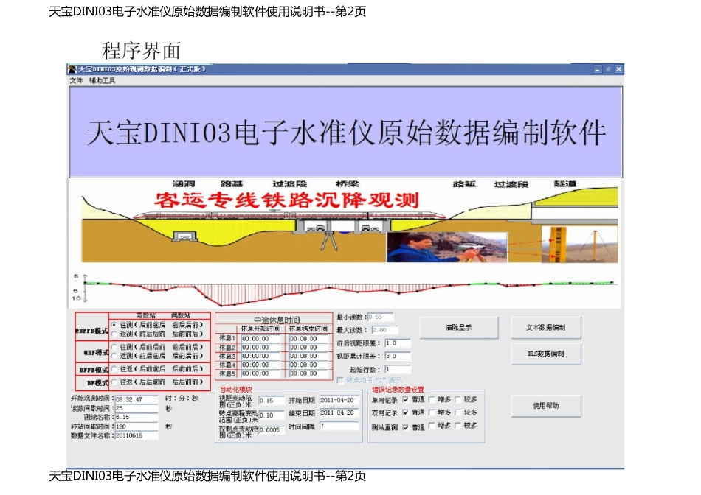Click the 时间间隔 field showing 7

tap(339, 426)
